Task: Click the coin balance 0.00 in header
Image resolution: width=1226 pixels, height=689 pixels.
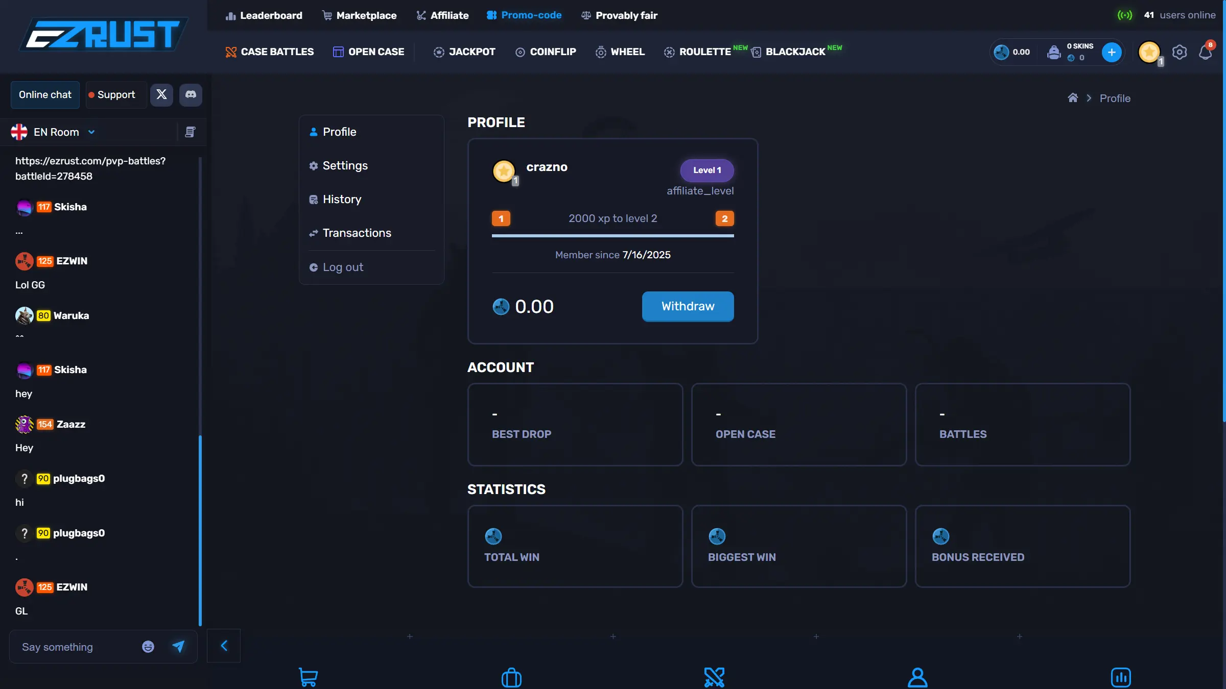Action: (1012, 52)
